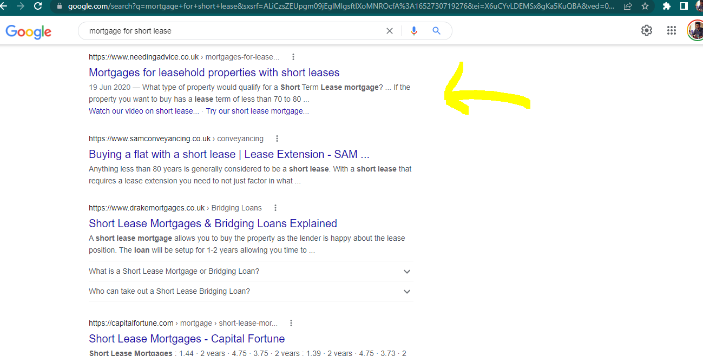
Task: Open 'Short Lease Mortgages - Capital Fortune' result
Action: 187,339
